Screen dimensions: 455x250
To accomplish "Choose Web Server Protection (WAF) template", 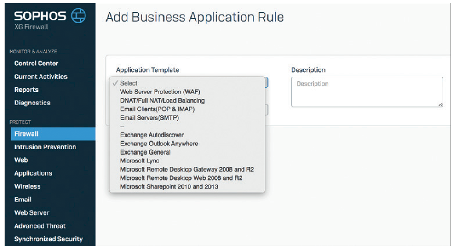I will point(187,92).
